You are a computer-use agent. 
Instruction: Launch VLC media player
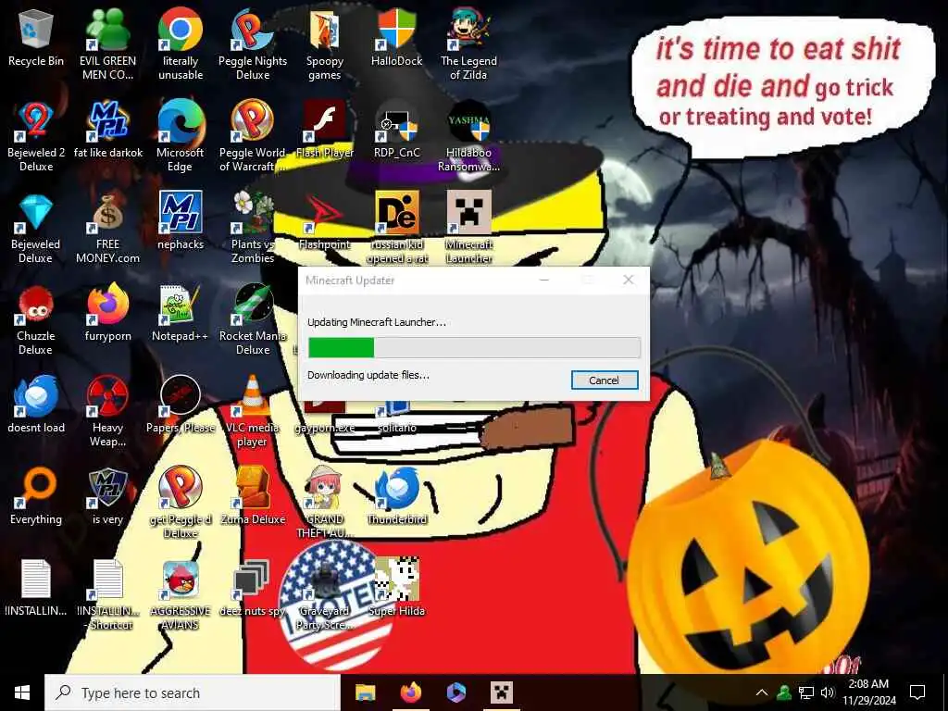click(253, 412)
